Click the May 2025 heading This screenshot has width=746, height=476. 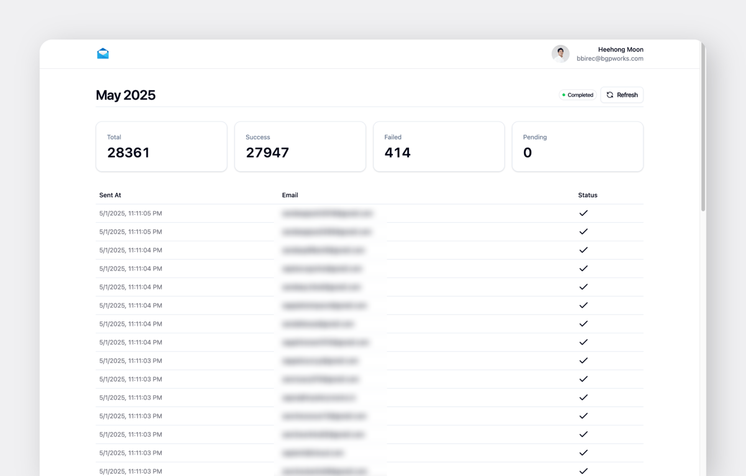(x=126, y=95)
